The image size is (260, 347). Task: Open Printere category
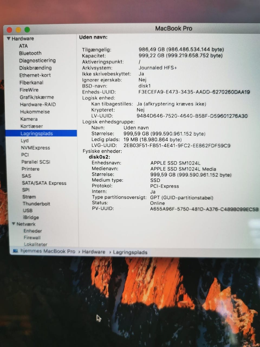pyautogui.click(x=31, y=169)
